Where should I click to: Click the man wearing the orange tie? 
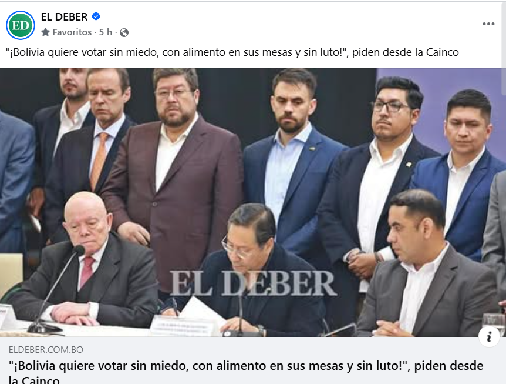(92, 155)
